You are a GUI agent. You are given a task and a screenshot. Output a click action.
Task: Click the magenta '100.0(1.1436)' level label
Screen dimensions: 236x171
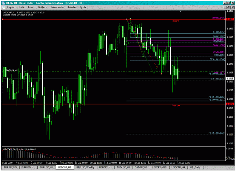pyautogui.click(x=219, y=18)
